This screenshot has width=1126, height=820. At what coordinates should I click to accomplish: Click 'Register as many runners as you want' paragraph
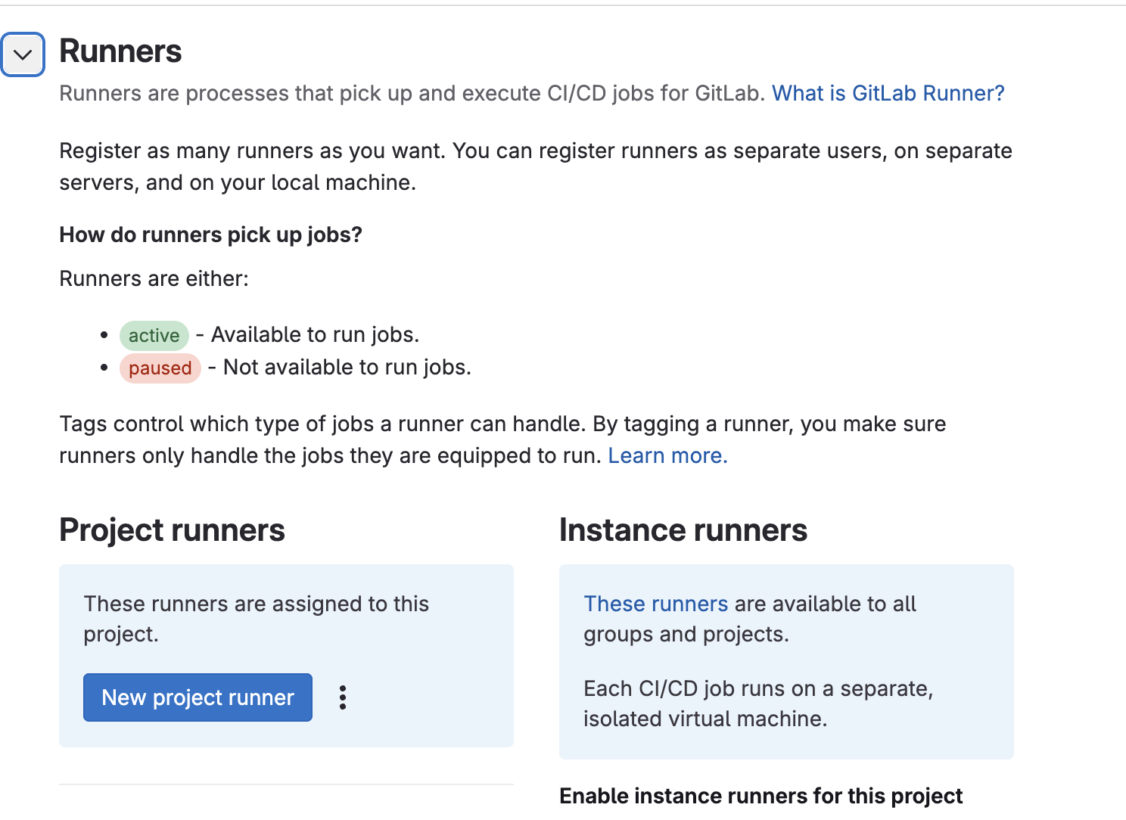point(536,166)
